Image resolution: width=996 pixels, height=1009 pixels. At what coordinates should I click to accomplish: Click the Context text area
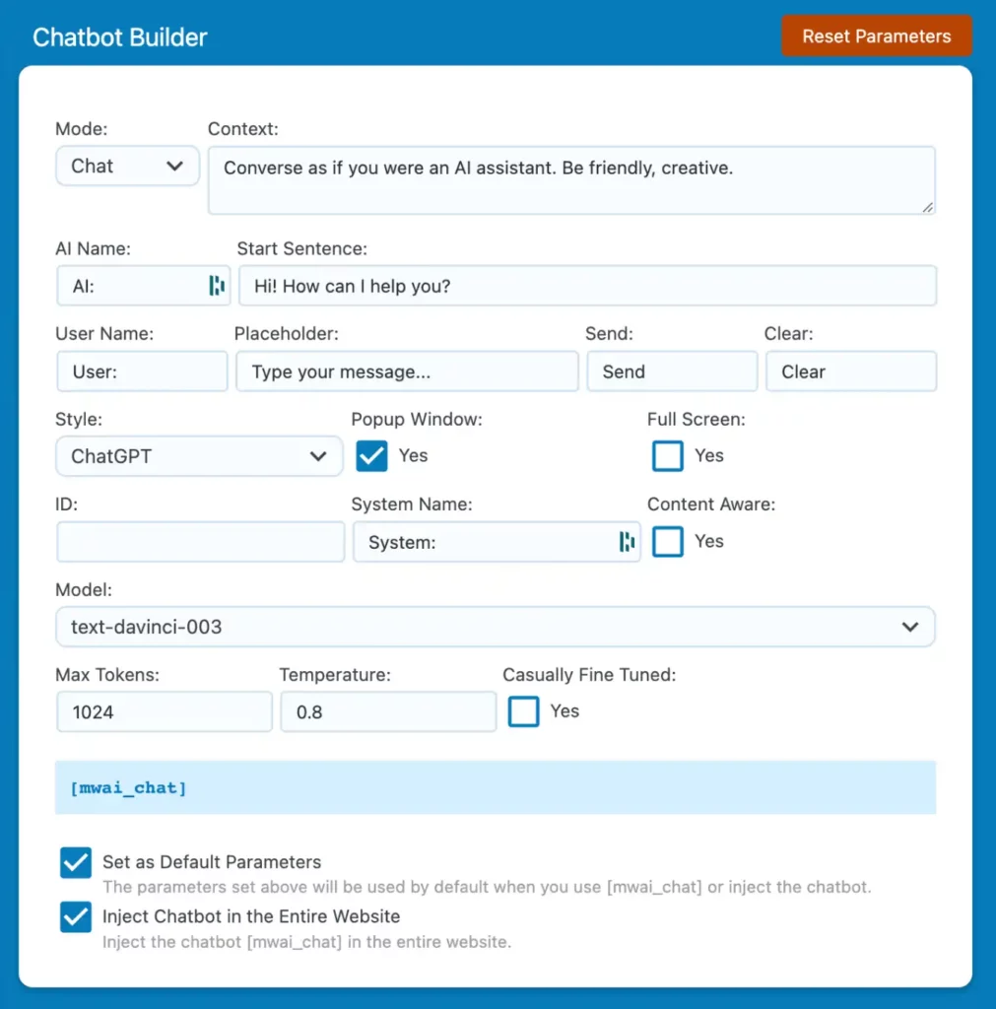click(x=571, y=180)
